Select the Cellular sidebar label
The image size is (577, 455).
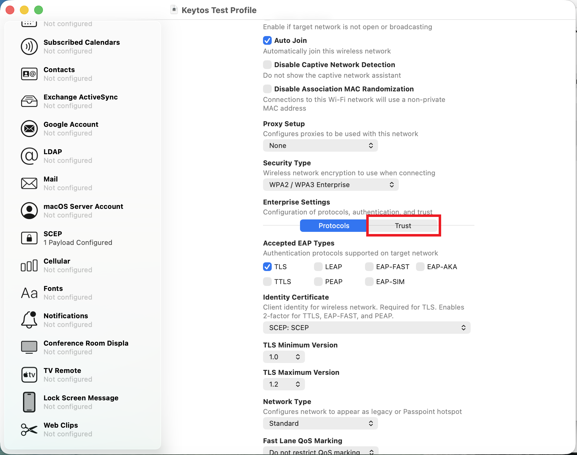[x=57, y=261]
